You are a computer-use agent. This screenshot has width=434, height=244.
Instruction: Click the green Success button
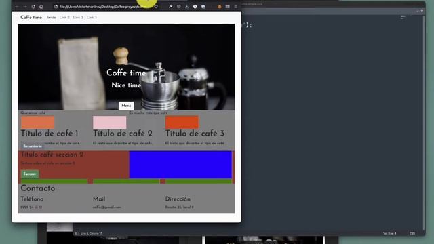coord(30,174)
